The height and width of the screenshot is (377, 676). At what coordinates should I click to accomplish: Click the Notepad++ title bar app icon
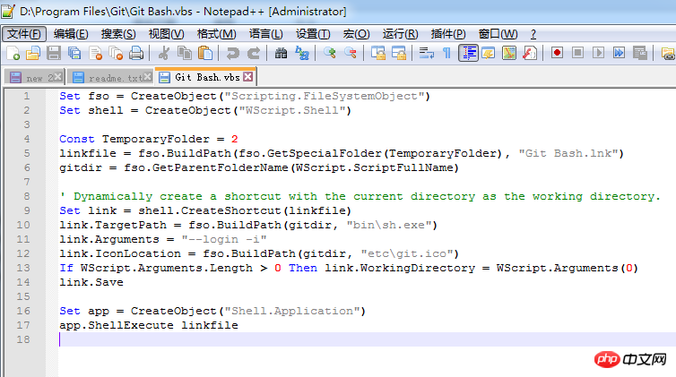[8, 11]
